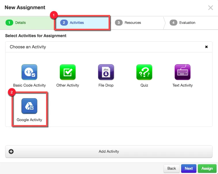The height and width of the screenshot is (174, 218).
Task: Click the Basic Code Activity label
Action: (29, 85)
